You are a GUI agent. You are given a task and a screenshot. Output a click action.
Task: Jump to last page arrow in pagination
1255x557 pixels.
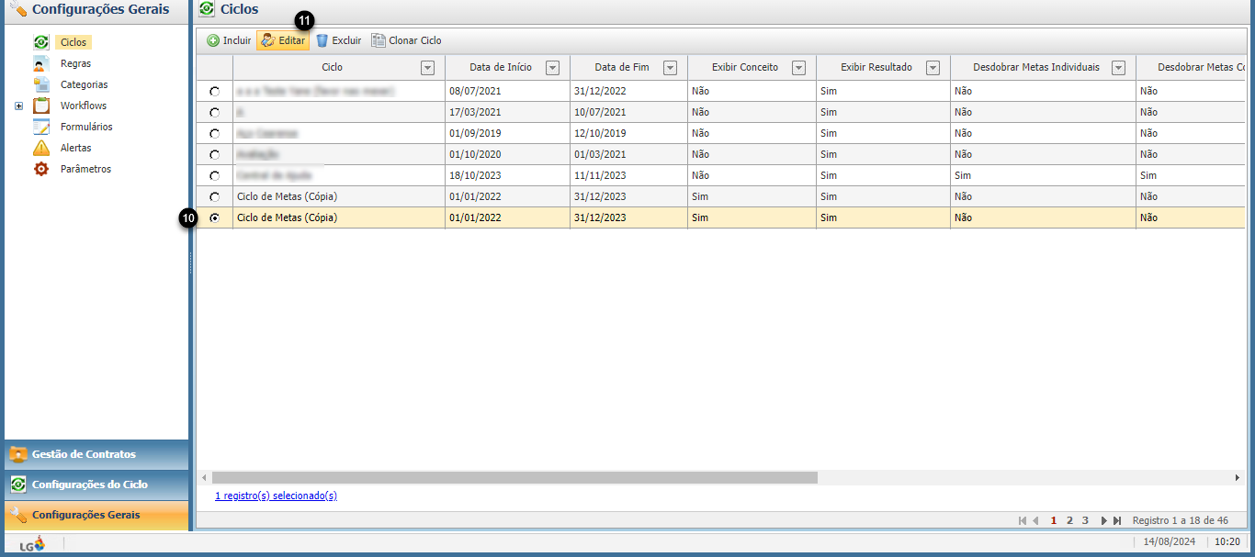pos(1117,520)
